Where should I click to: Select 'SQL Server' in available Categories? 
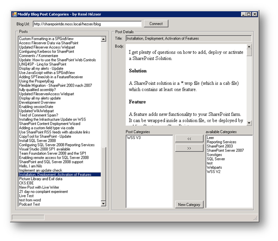coord(216,159)
